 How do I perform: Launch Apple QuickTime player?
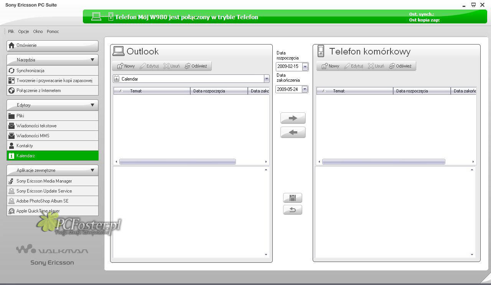53,211
